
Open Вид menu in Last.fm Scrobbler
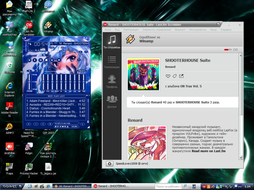coord(117,30)
